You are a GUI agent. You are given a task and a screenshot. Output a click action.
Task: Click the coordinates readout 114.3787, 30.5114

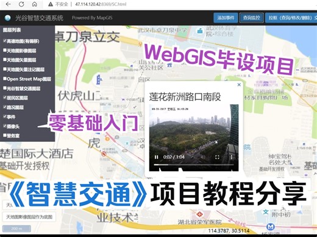229,231
